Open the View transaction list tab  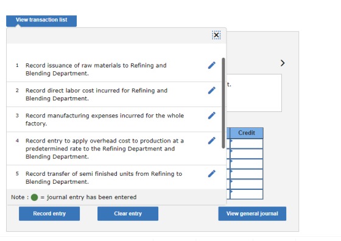tap(41, 21)
